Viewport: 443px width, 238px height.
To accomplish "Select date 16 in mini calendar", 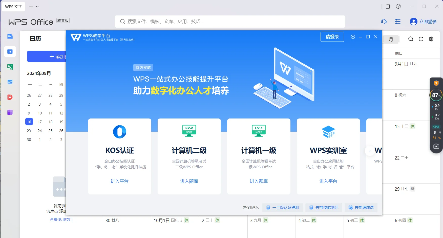I will point(29,122).
